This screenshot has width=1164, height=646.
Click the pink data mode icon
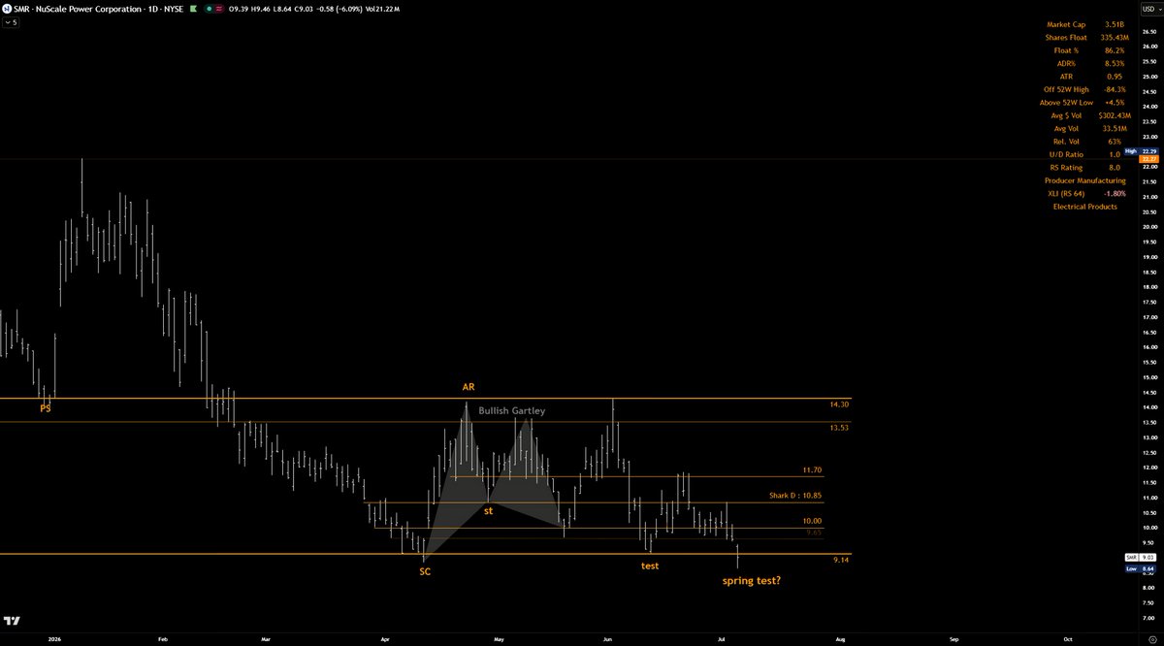(219, 8)
